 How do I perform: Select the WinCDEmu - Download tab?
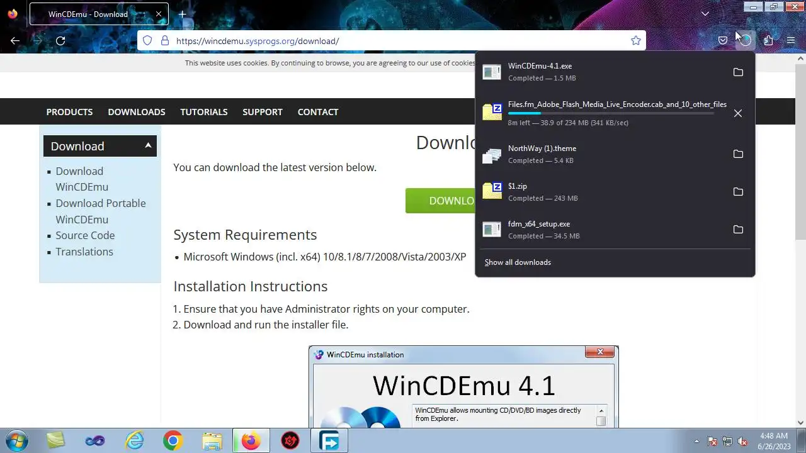coord(99,14)
